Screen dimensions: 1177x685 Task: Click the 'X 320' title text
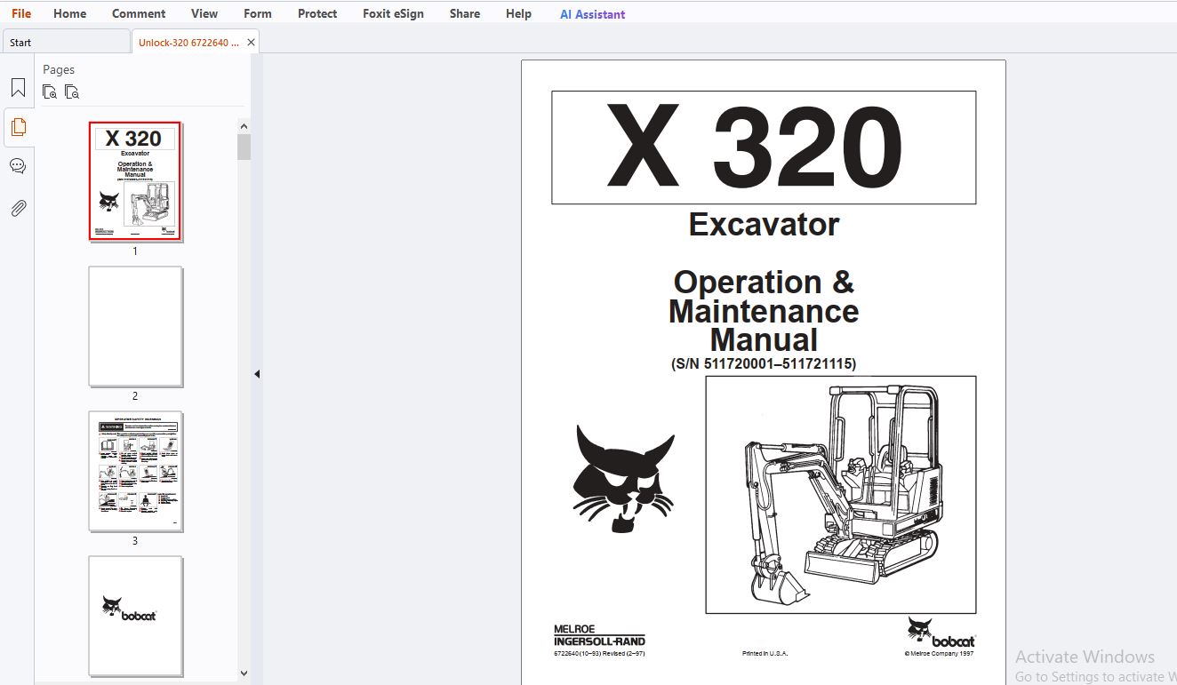click(x=755, y=147)
